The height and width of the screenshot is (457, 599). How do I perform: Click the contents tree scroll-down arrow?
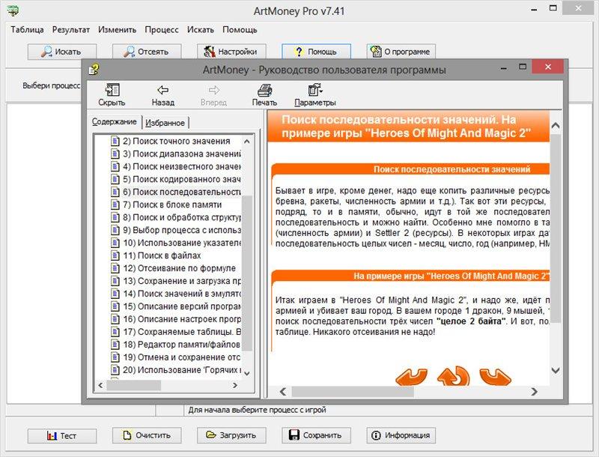247,373
